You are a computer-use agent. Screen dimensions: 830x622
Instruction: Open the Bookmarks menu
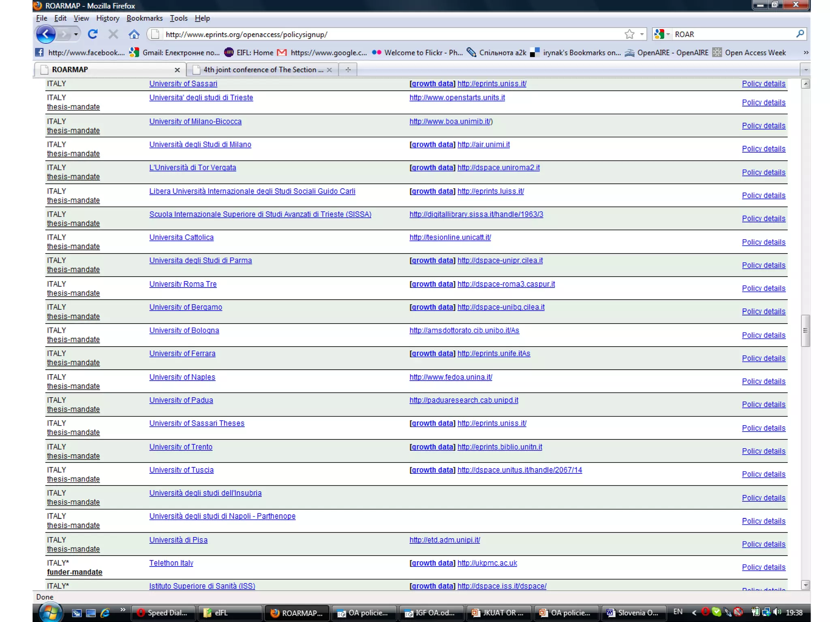pos(144,18)
